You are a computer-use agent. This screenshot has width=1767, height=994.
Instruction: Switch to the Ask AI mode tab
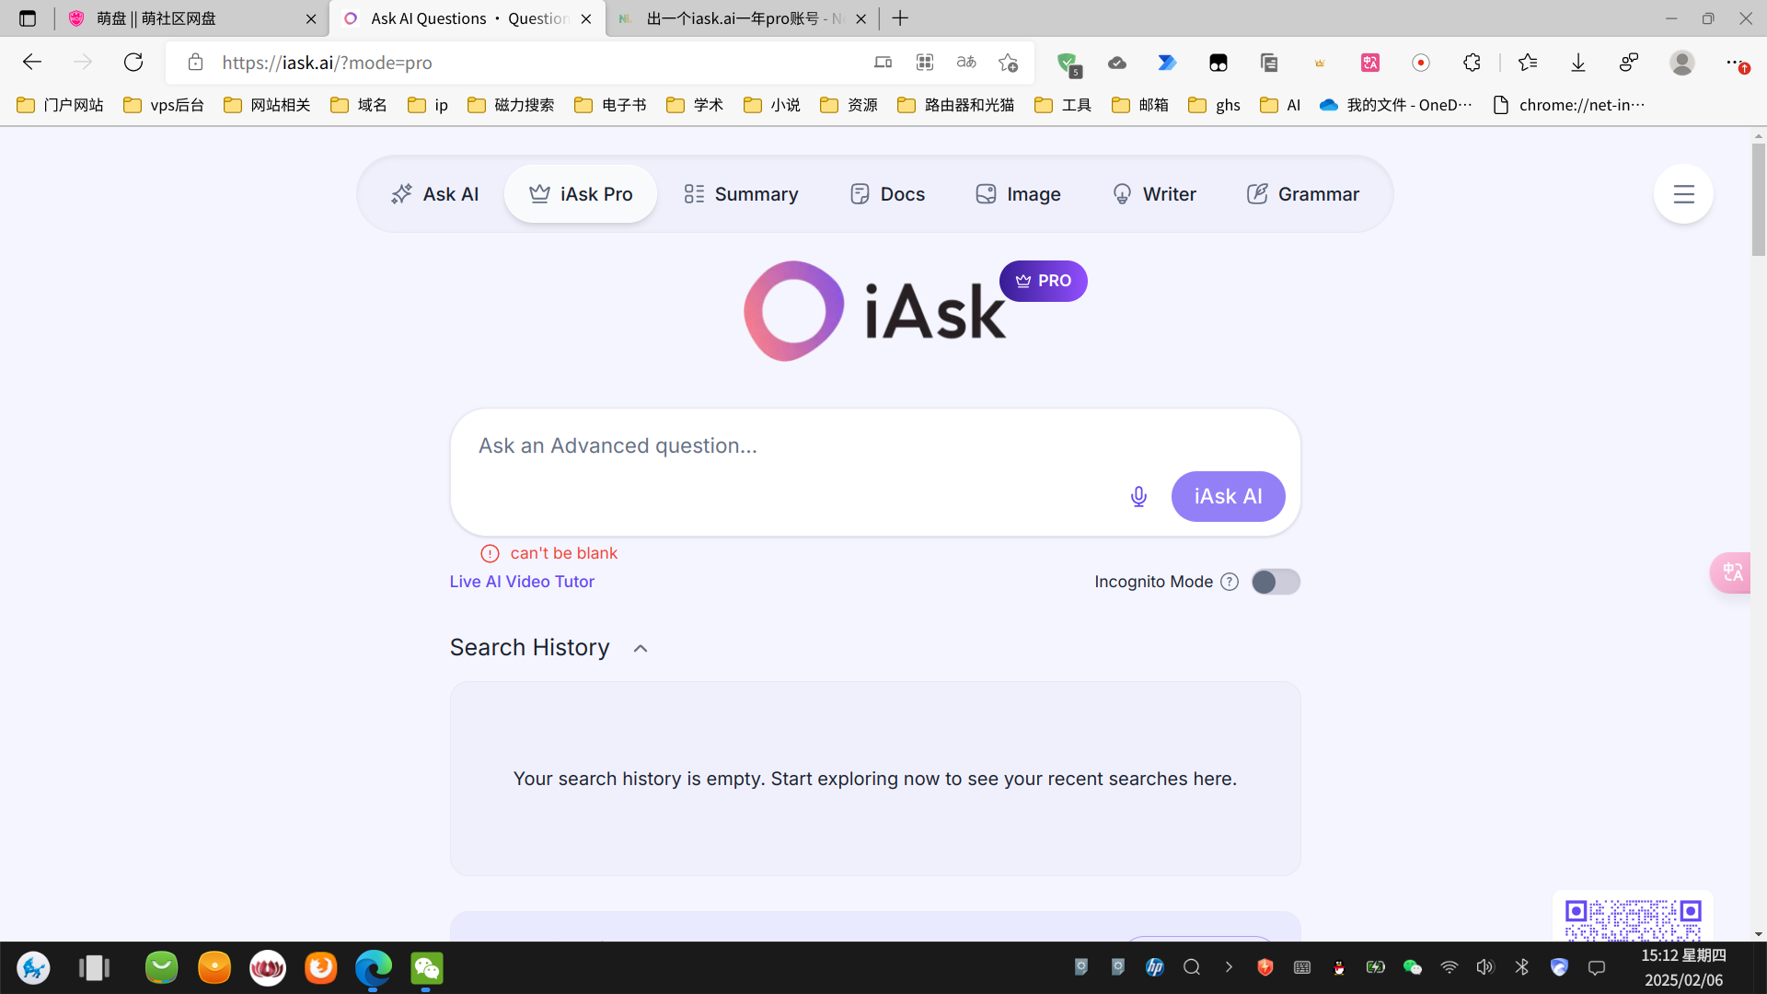(434, 194)
